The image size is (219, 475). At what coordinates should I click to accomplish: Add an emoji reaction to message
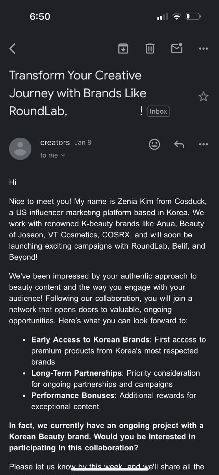[x=154, y=144]
